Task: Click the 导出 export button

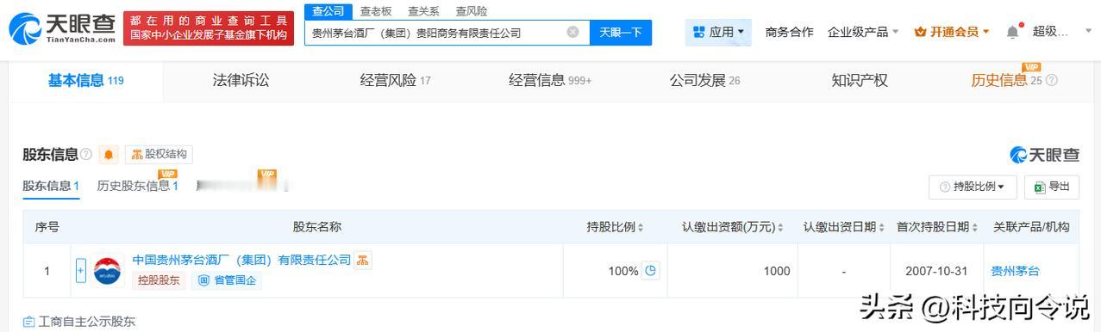Action: 1052,187
